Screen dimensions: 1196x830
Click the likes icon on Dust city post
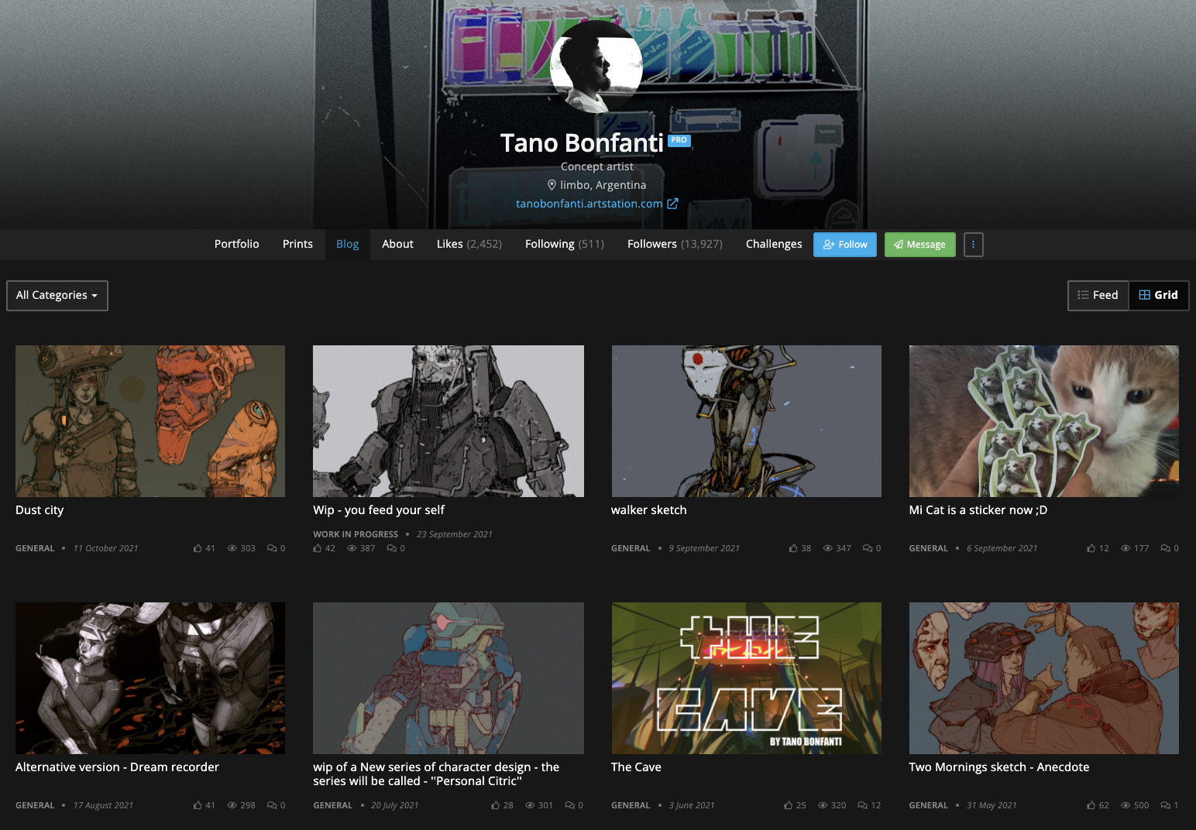pyautogui.click(x=198, y=548)
